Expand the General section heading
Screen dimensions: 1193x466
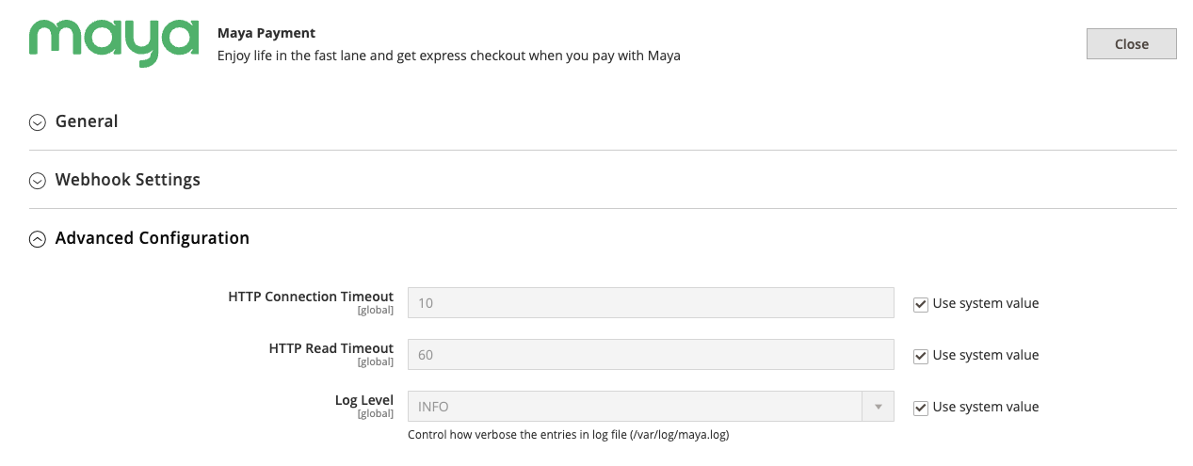click(x=87, y=121)
